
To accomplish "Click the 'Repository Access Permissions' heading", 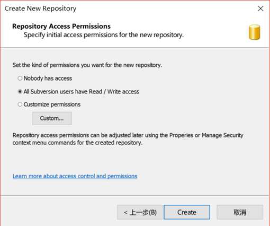I will click(61, 26).
